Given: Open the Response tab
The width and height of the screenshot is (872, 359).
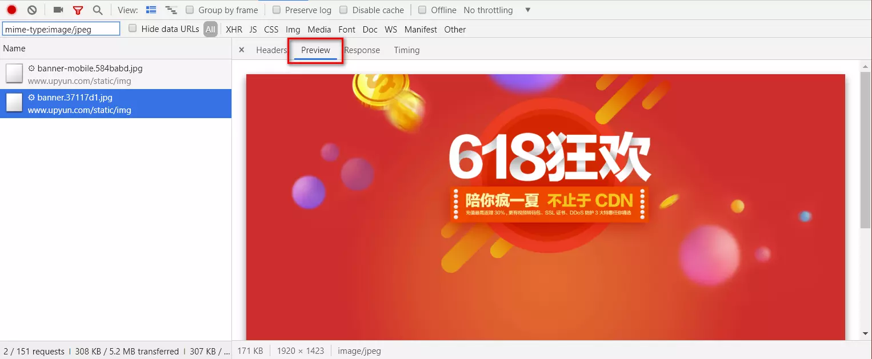Looking at the screenshot, I should click(362, 50).
